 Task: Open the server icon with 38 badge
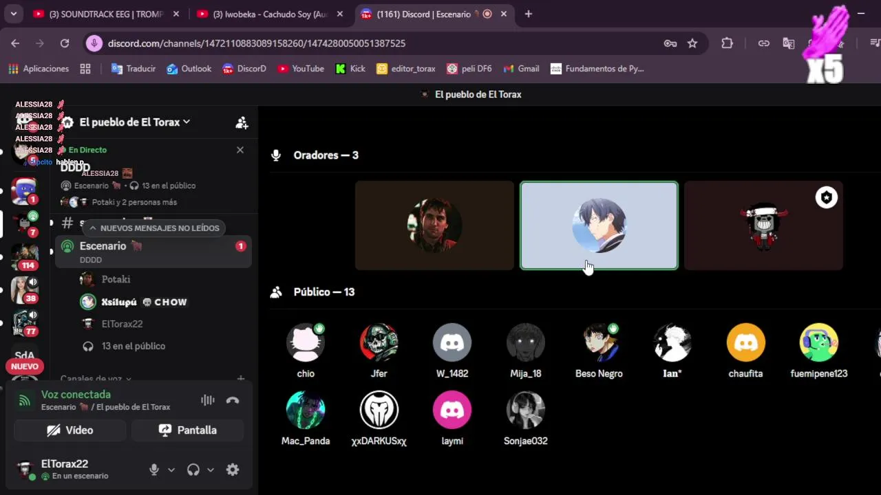(24, 289)
